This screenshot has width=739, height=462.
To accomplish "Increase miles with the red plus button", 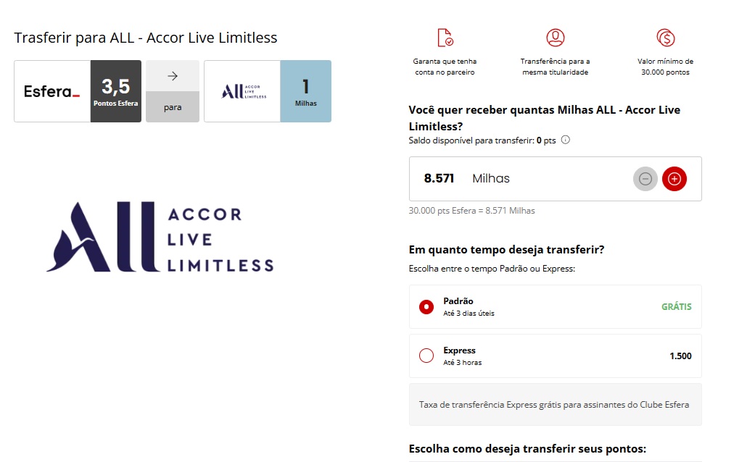I will click(x=674, y=179).
